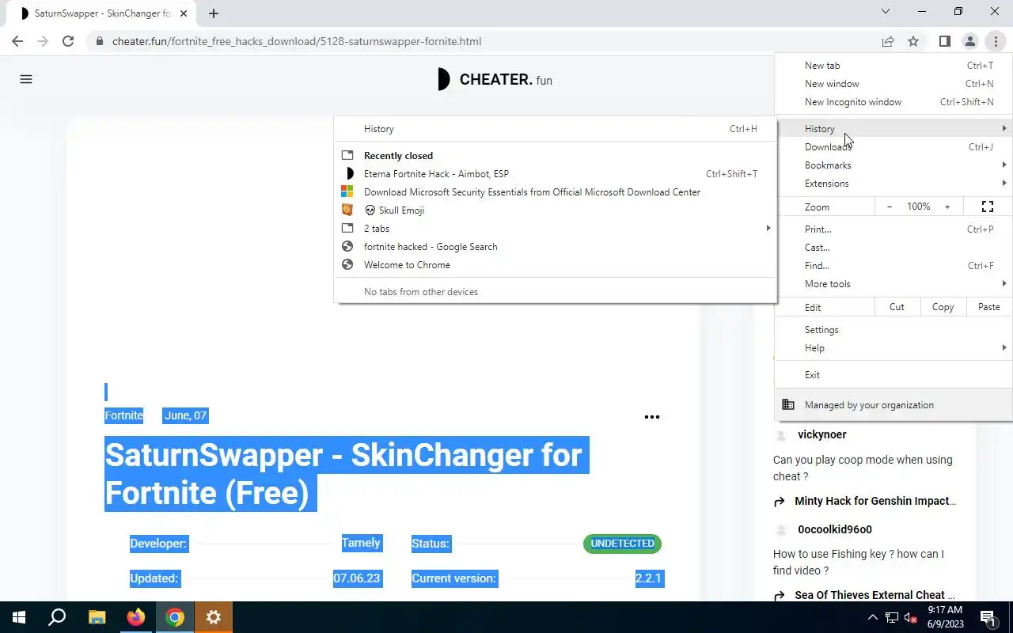The image size is (1013, 633).
Task: Show hidden system tray icons
Action: point(873,617)
